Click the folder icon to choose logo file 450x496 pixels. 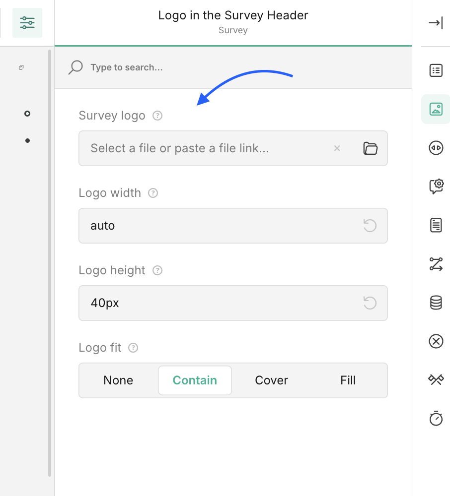coord(370,148)
